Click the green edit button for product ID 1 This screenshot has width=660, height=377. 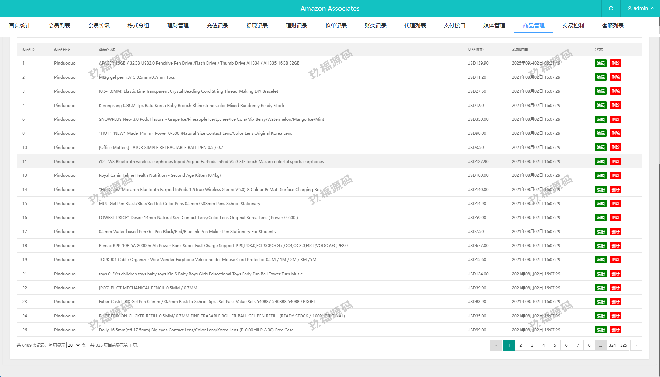click(x=600, y=63)
